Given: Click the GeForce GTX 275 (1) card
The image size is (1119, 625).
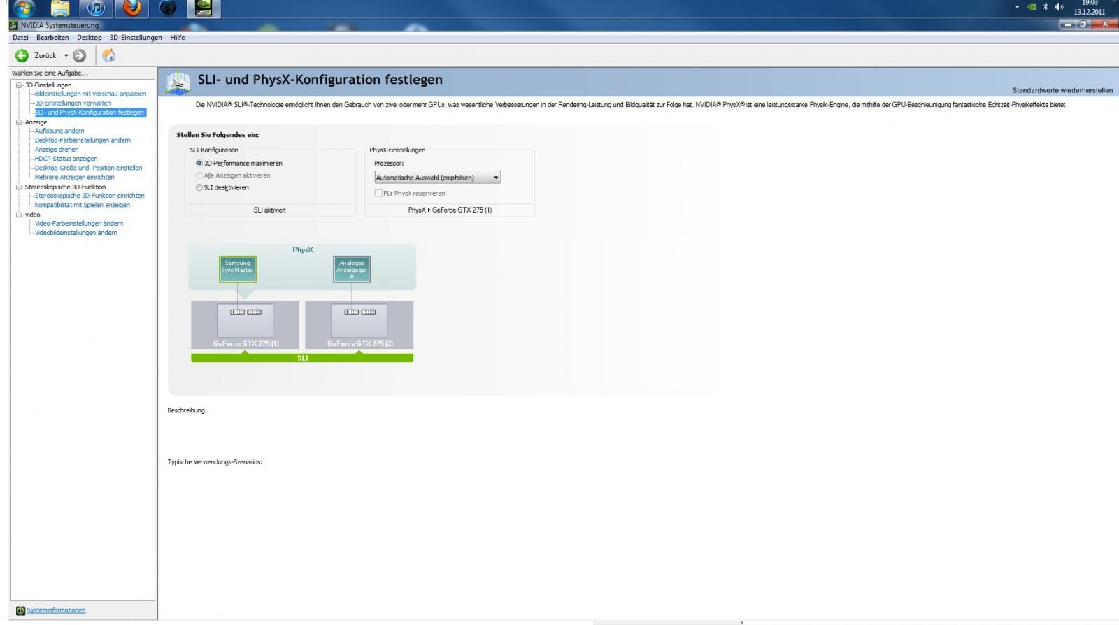Looking at the screenshot, I should click(x=245, y=324).
